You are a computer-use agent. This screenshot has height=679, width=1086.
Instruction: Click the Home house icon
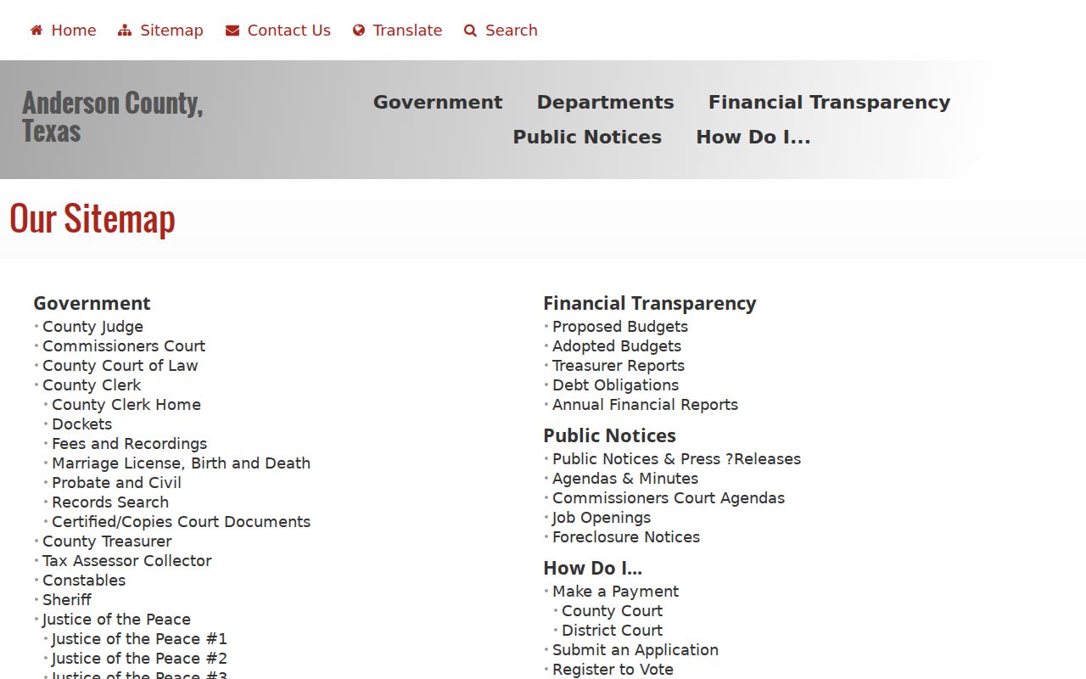[36, 31]
